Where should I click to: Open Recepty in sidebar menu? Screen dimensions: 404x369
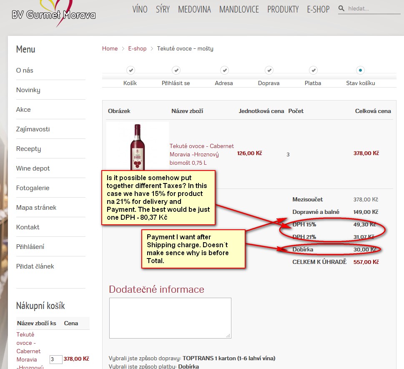28,149
